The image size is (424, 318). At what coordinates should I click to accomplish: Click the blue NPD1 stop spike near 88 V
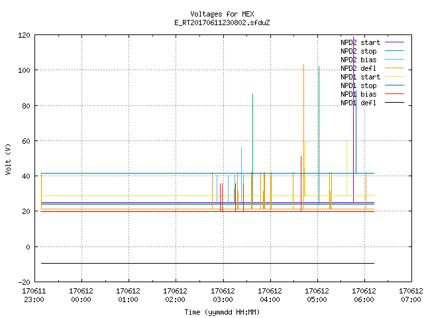356,131
